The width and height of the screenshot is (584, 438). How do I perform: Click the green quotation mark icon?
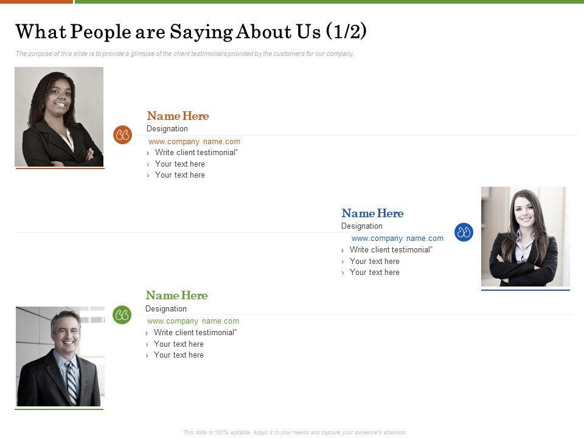click(x=122, y=315)
